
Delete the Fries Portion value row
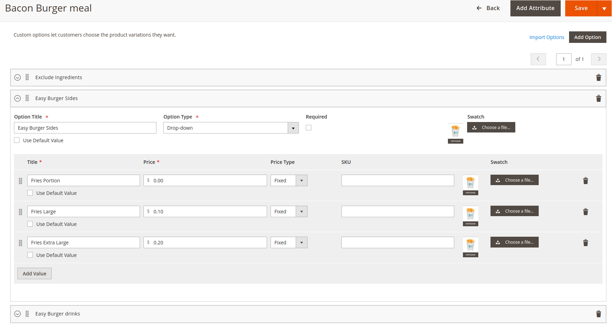[585, 181]
